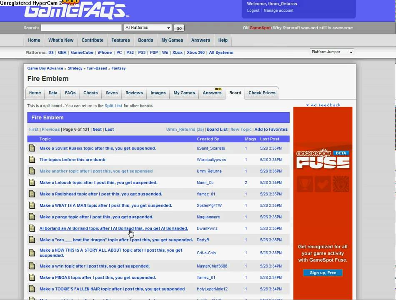Viewport: 396px width, 300px height.
Task: Open the Contribute menu
Action: 93,40
